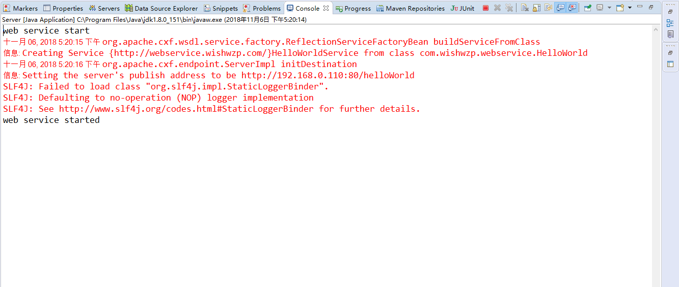Toggle show console on standard output

click(x=560, y=8)
